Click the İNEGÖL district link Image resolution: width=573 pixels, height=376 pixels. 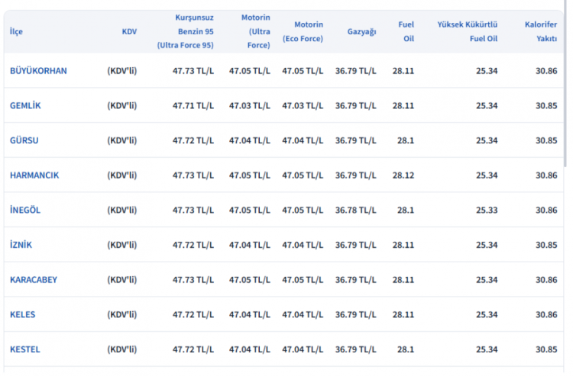point(25,210)
